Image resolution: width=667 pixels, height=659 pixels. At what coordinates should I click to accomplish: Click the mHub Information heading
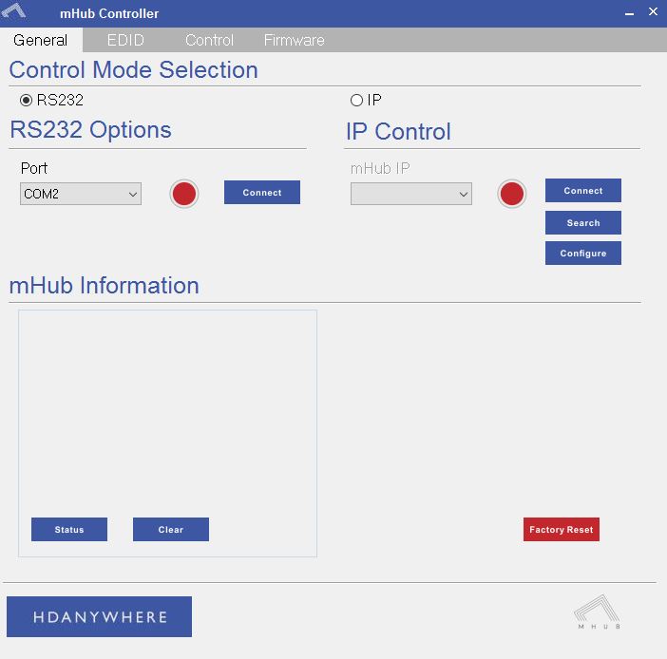click(x=105, y=285)
